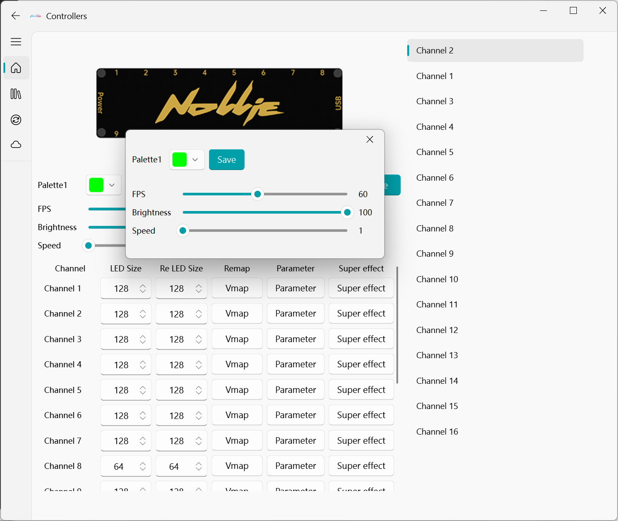Expand the Palette1 dropdown in the popup
The height and width of the screenshot is (521, 618).
click(x=195, y=160)
